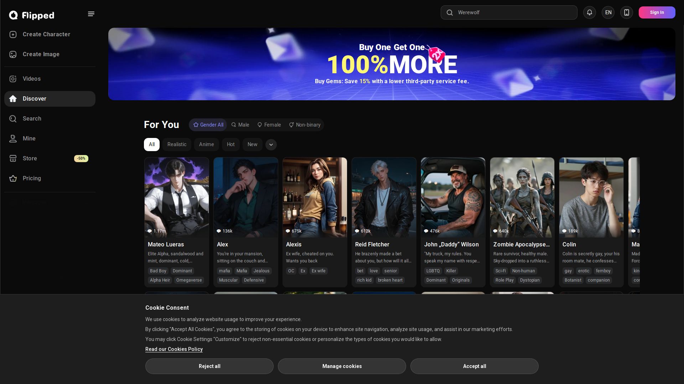The image size is (684, 384).
Task: Click the Mine person icon
Action: click(13, 139)
